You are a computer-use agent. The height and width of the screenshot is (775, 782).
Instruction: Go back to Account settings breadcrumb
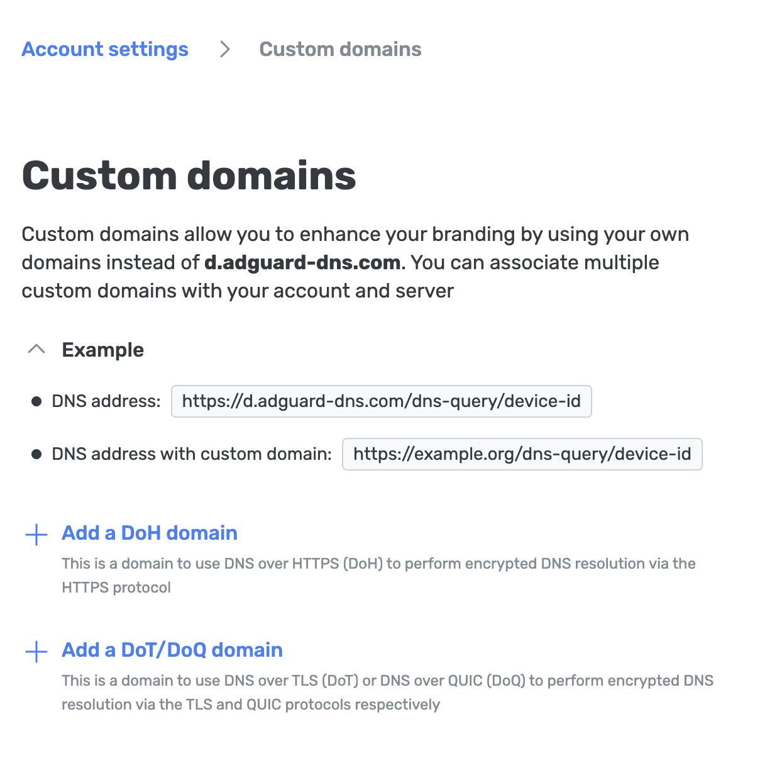pyautogui.click(x=105, y=49)
